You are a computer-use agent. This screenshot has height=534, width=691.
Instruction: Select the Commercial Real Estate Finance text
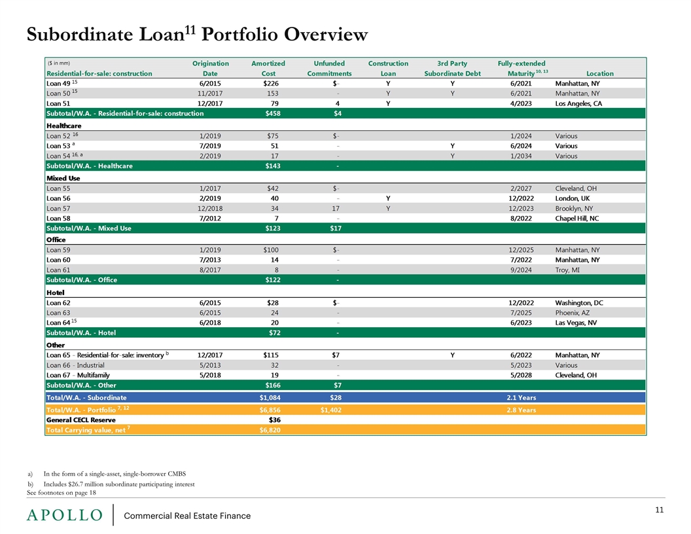(187, 516)
